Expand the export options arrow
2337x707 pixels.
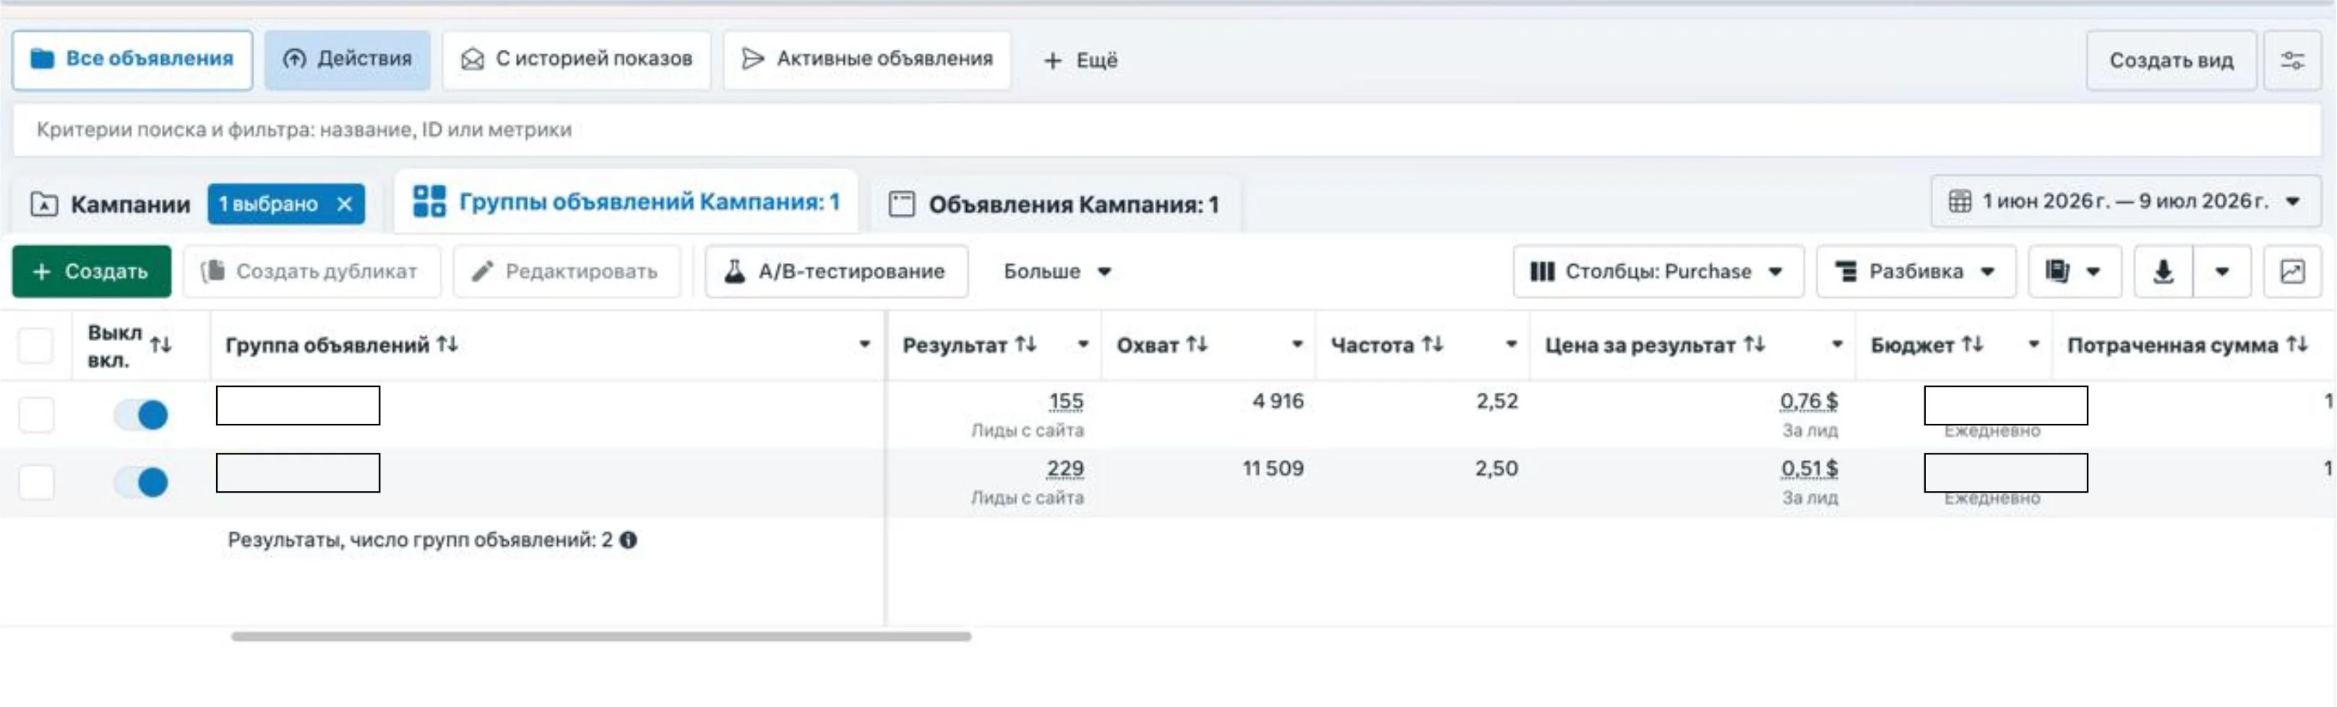point(2222,271)
